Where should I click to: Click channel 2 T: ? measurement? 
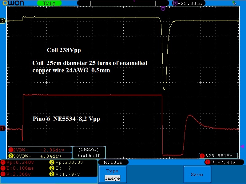coord(60,168)
